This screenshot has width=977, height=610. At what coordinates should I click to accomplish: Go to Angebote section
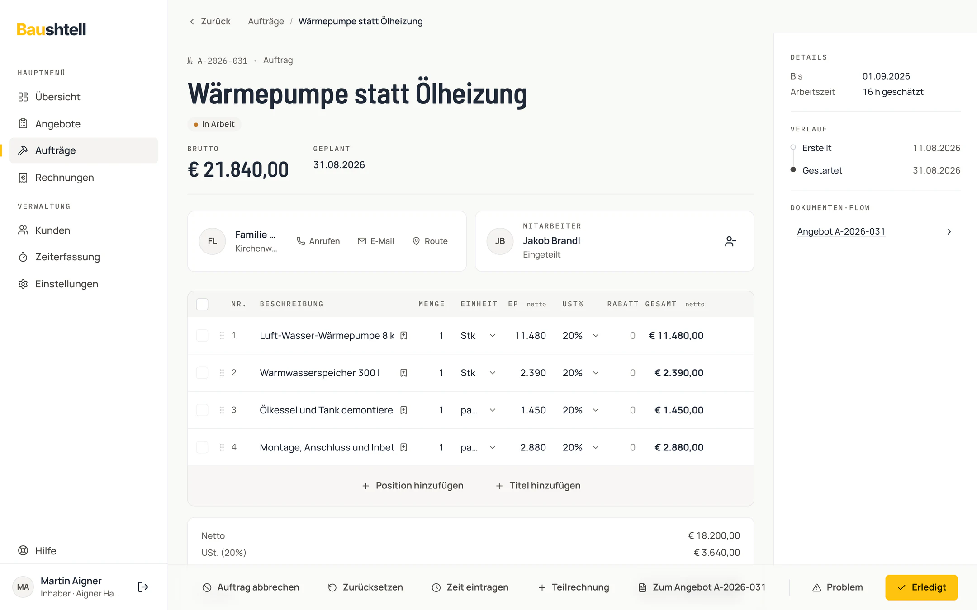tap(84, 124)
